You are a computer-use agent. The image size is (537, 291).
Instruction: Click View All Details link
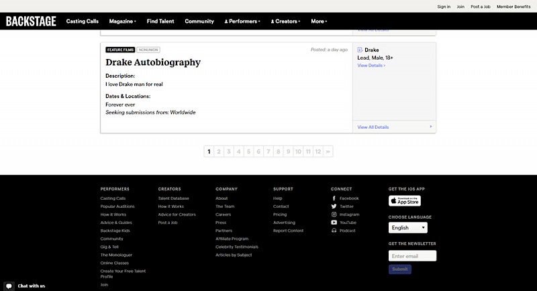click(x=373, y=127)
